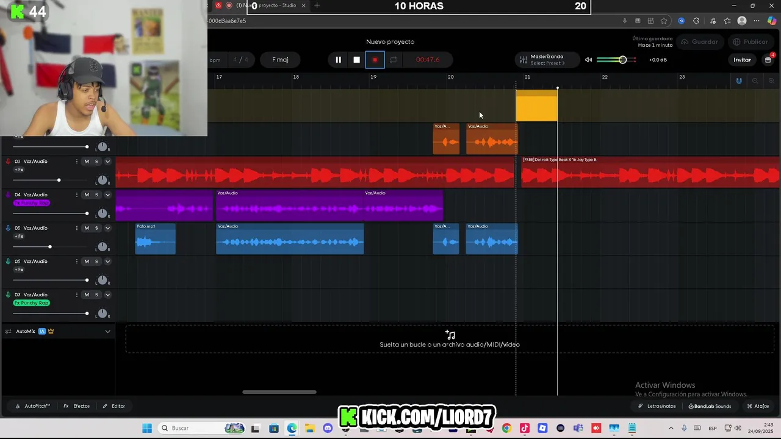This screenshot has height=439, width=781.
Task: Mute track 07 Voz/Audio
Action: pos(87,294)
